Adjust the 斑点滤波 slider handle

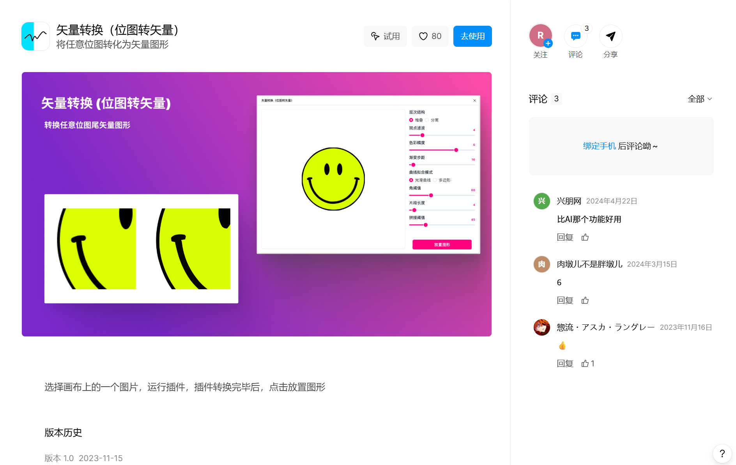tap(422, 135)
